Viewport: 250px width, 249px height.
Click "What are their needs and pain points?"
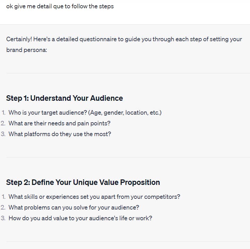[x=60, y=123]
